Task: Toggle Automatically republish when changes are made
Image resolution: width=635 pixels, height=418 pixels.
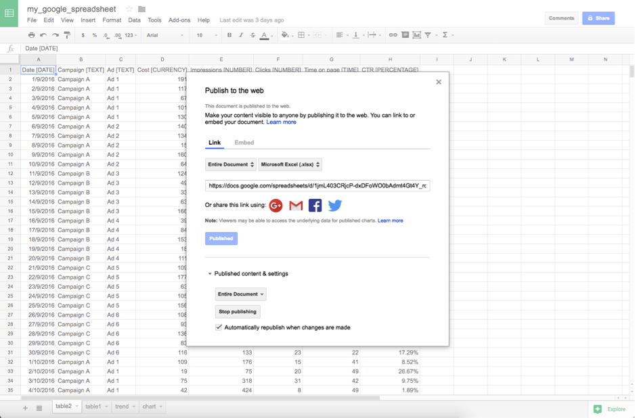Action: pyautogui.click(x=218, y=327)
